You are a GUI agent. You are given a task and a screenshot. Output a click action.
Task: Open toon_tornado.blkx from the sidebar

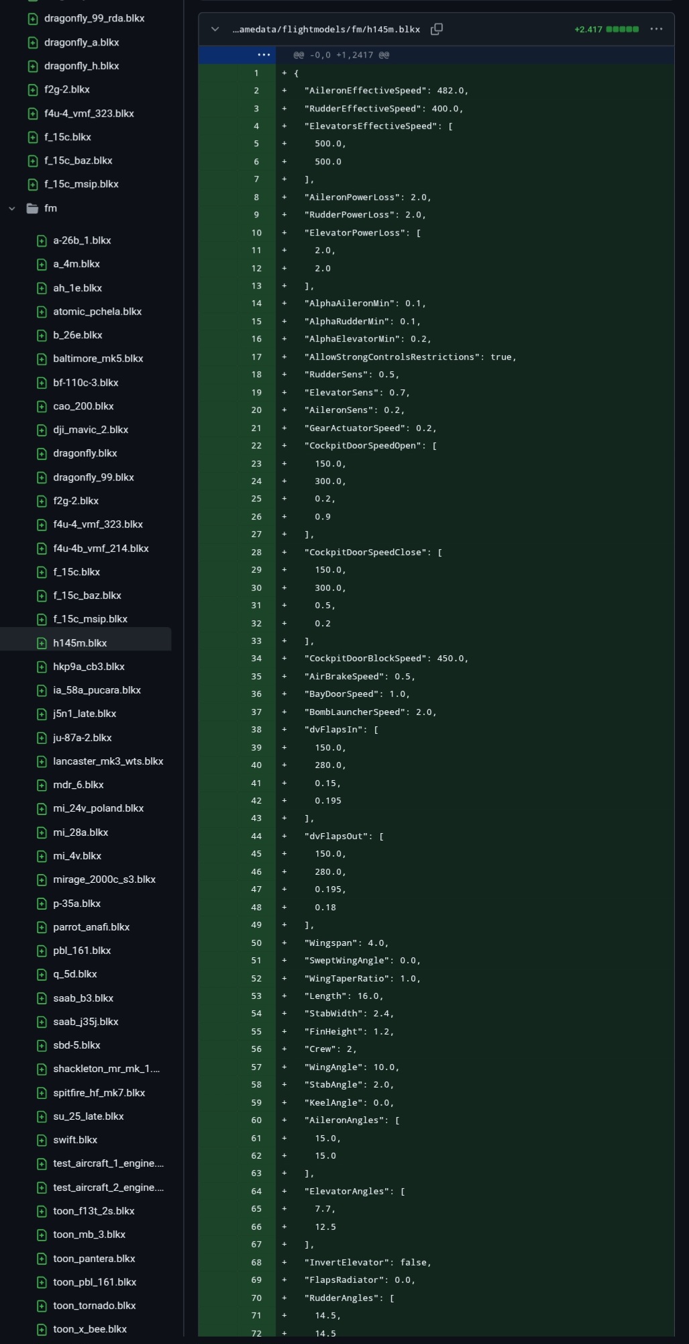tap(94, 1306)
